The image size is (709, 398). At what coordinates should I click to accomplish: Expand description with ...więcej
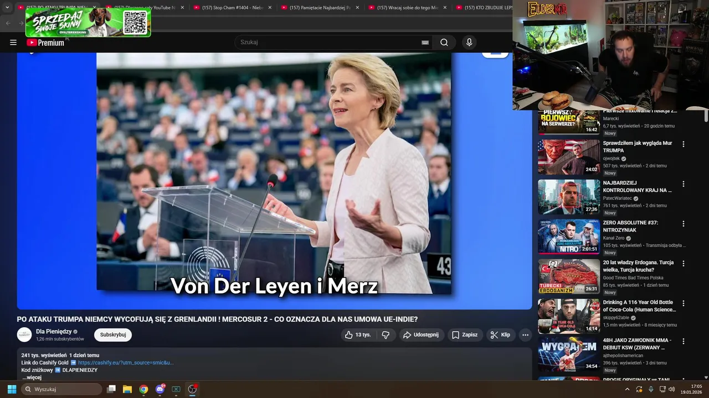32,378
